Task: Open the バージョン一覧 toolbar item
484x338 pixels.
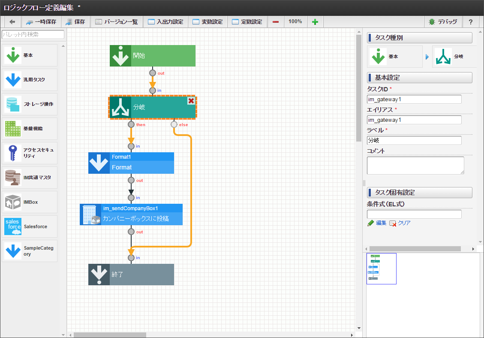Action: [x=117, y=21]
